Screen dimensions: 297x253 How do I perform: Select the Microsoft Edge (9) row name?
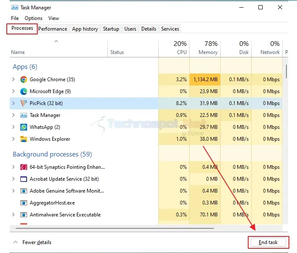coord(50,91)
